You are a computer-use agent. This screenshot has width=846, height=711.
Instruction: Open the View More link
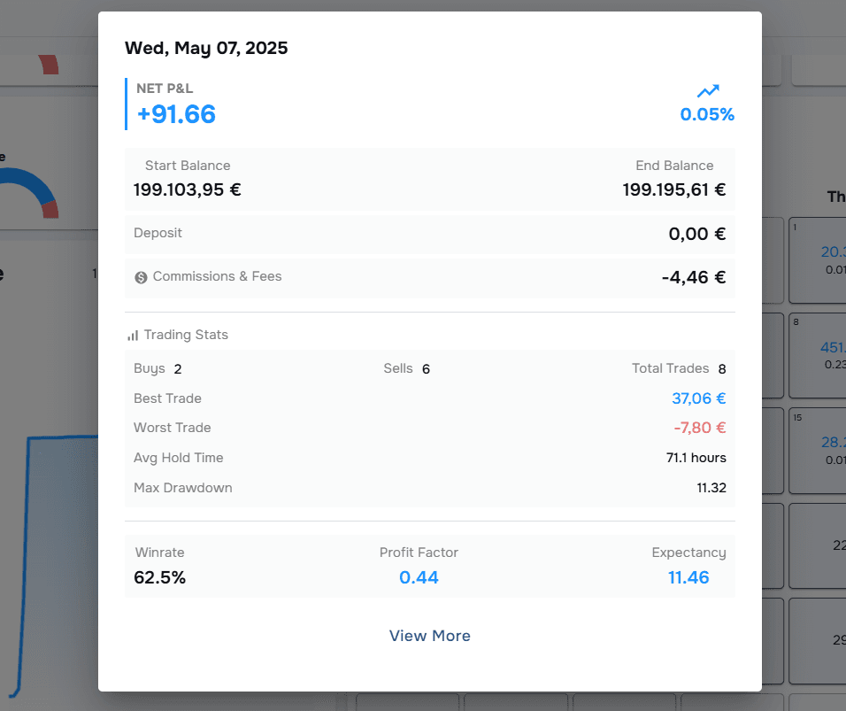point(429,636)
